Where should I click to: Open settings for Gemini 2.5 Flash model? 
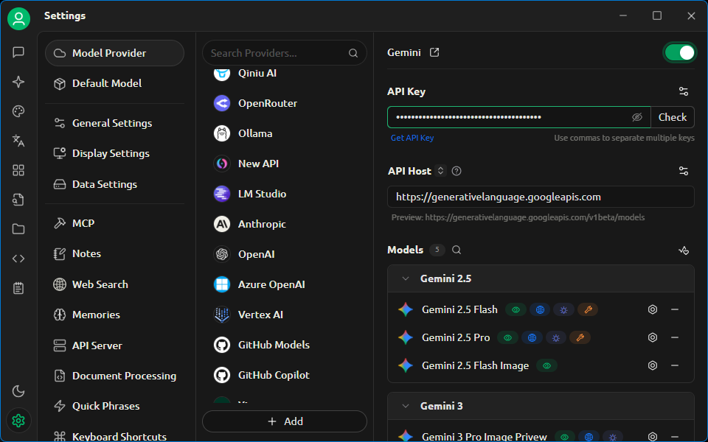[652, 309]
